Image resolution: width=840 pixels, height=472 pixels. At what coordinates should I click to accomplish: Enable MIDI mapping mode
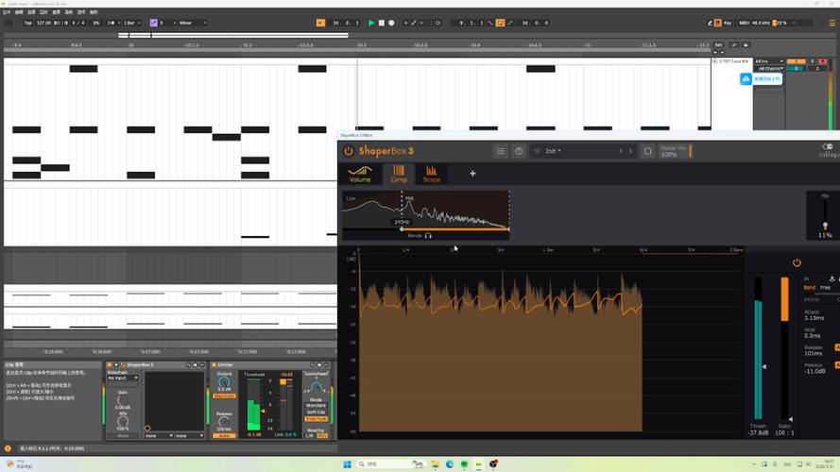pyautogui.click(x=745, y=23)
